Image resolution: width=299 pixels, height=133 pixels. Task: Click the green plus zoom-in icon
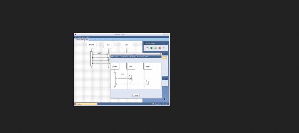[x=151, y=48]
